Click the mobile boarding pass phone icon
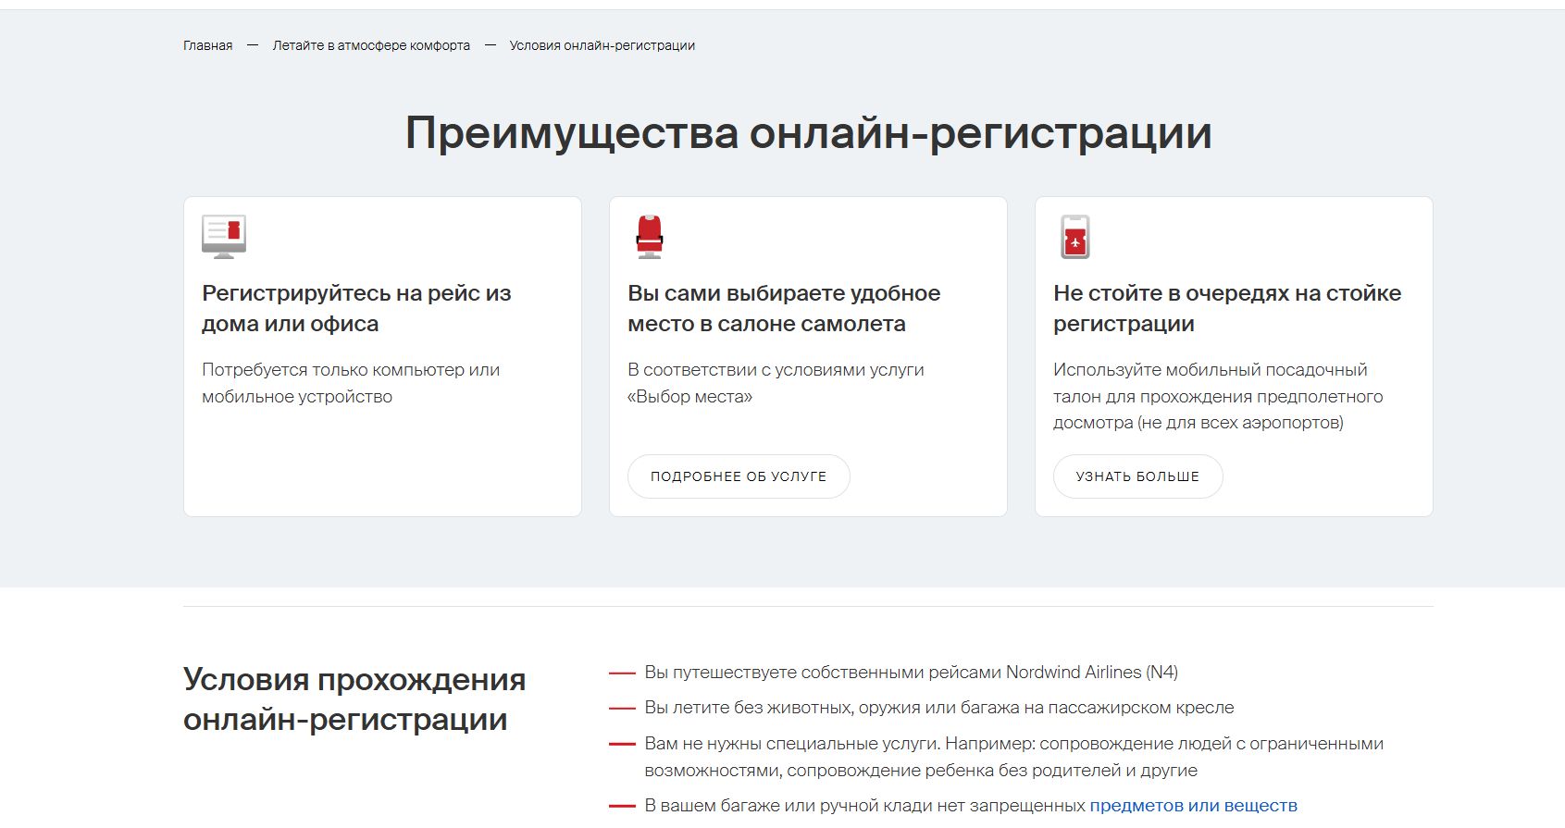The image size is (1565, 828). pyautogui.click(x=1075, y=237)
